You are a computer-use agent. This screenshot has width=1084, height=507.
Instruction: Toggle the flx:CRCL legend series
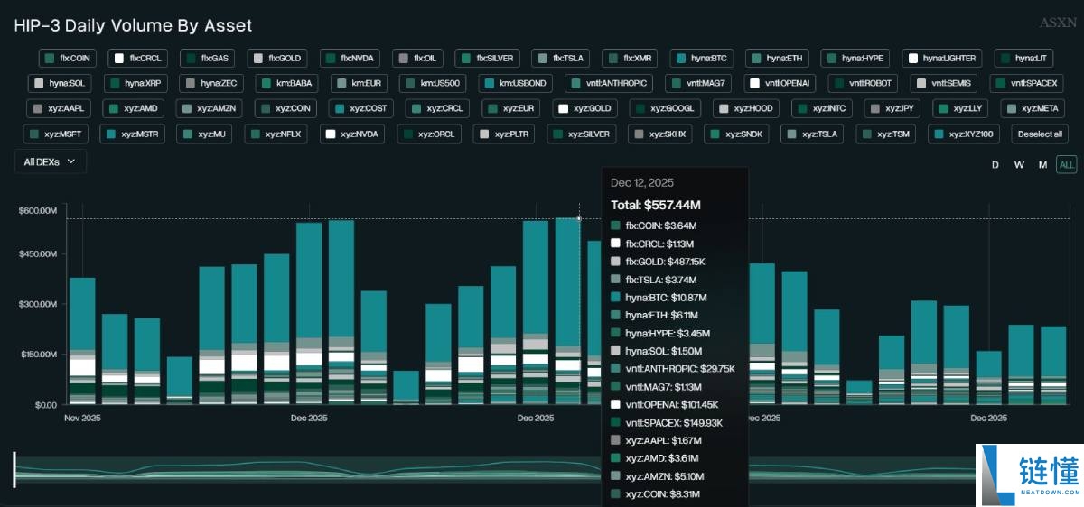[x=138, y=59]
